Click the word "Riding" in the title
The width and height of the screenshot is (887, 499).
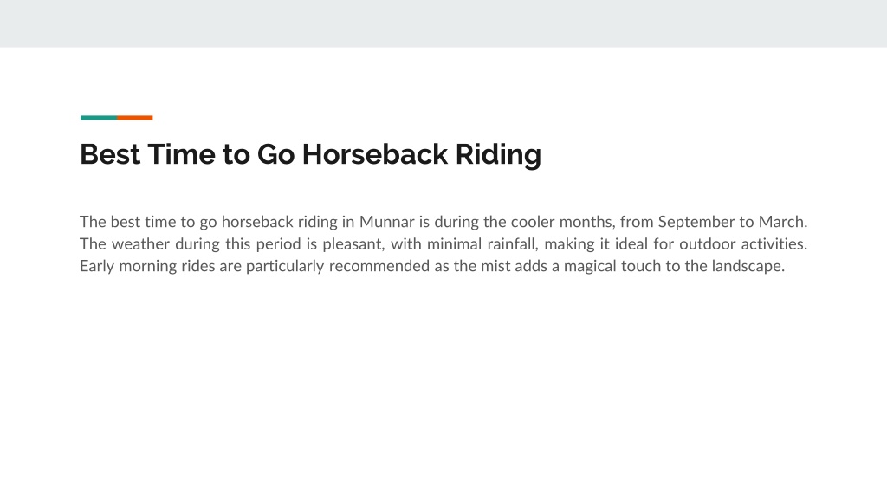click(498, 155)
